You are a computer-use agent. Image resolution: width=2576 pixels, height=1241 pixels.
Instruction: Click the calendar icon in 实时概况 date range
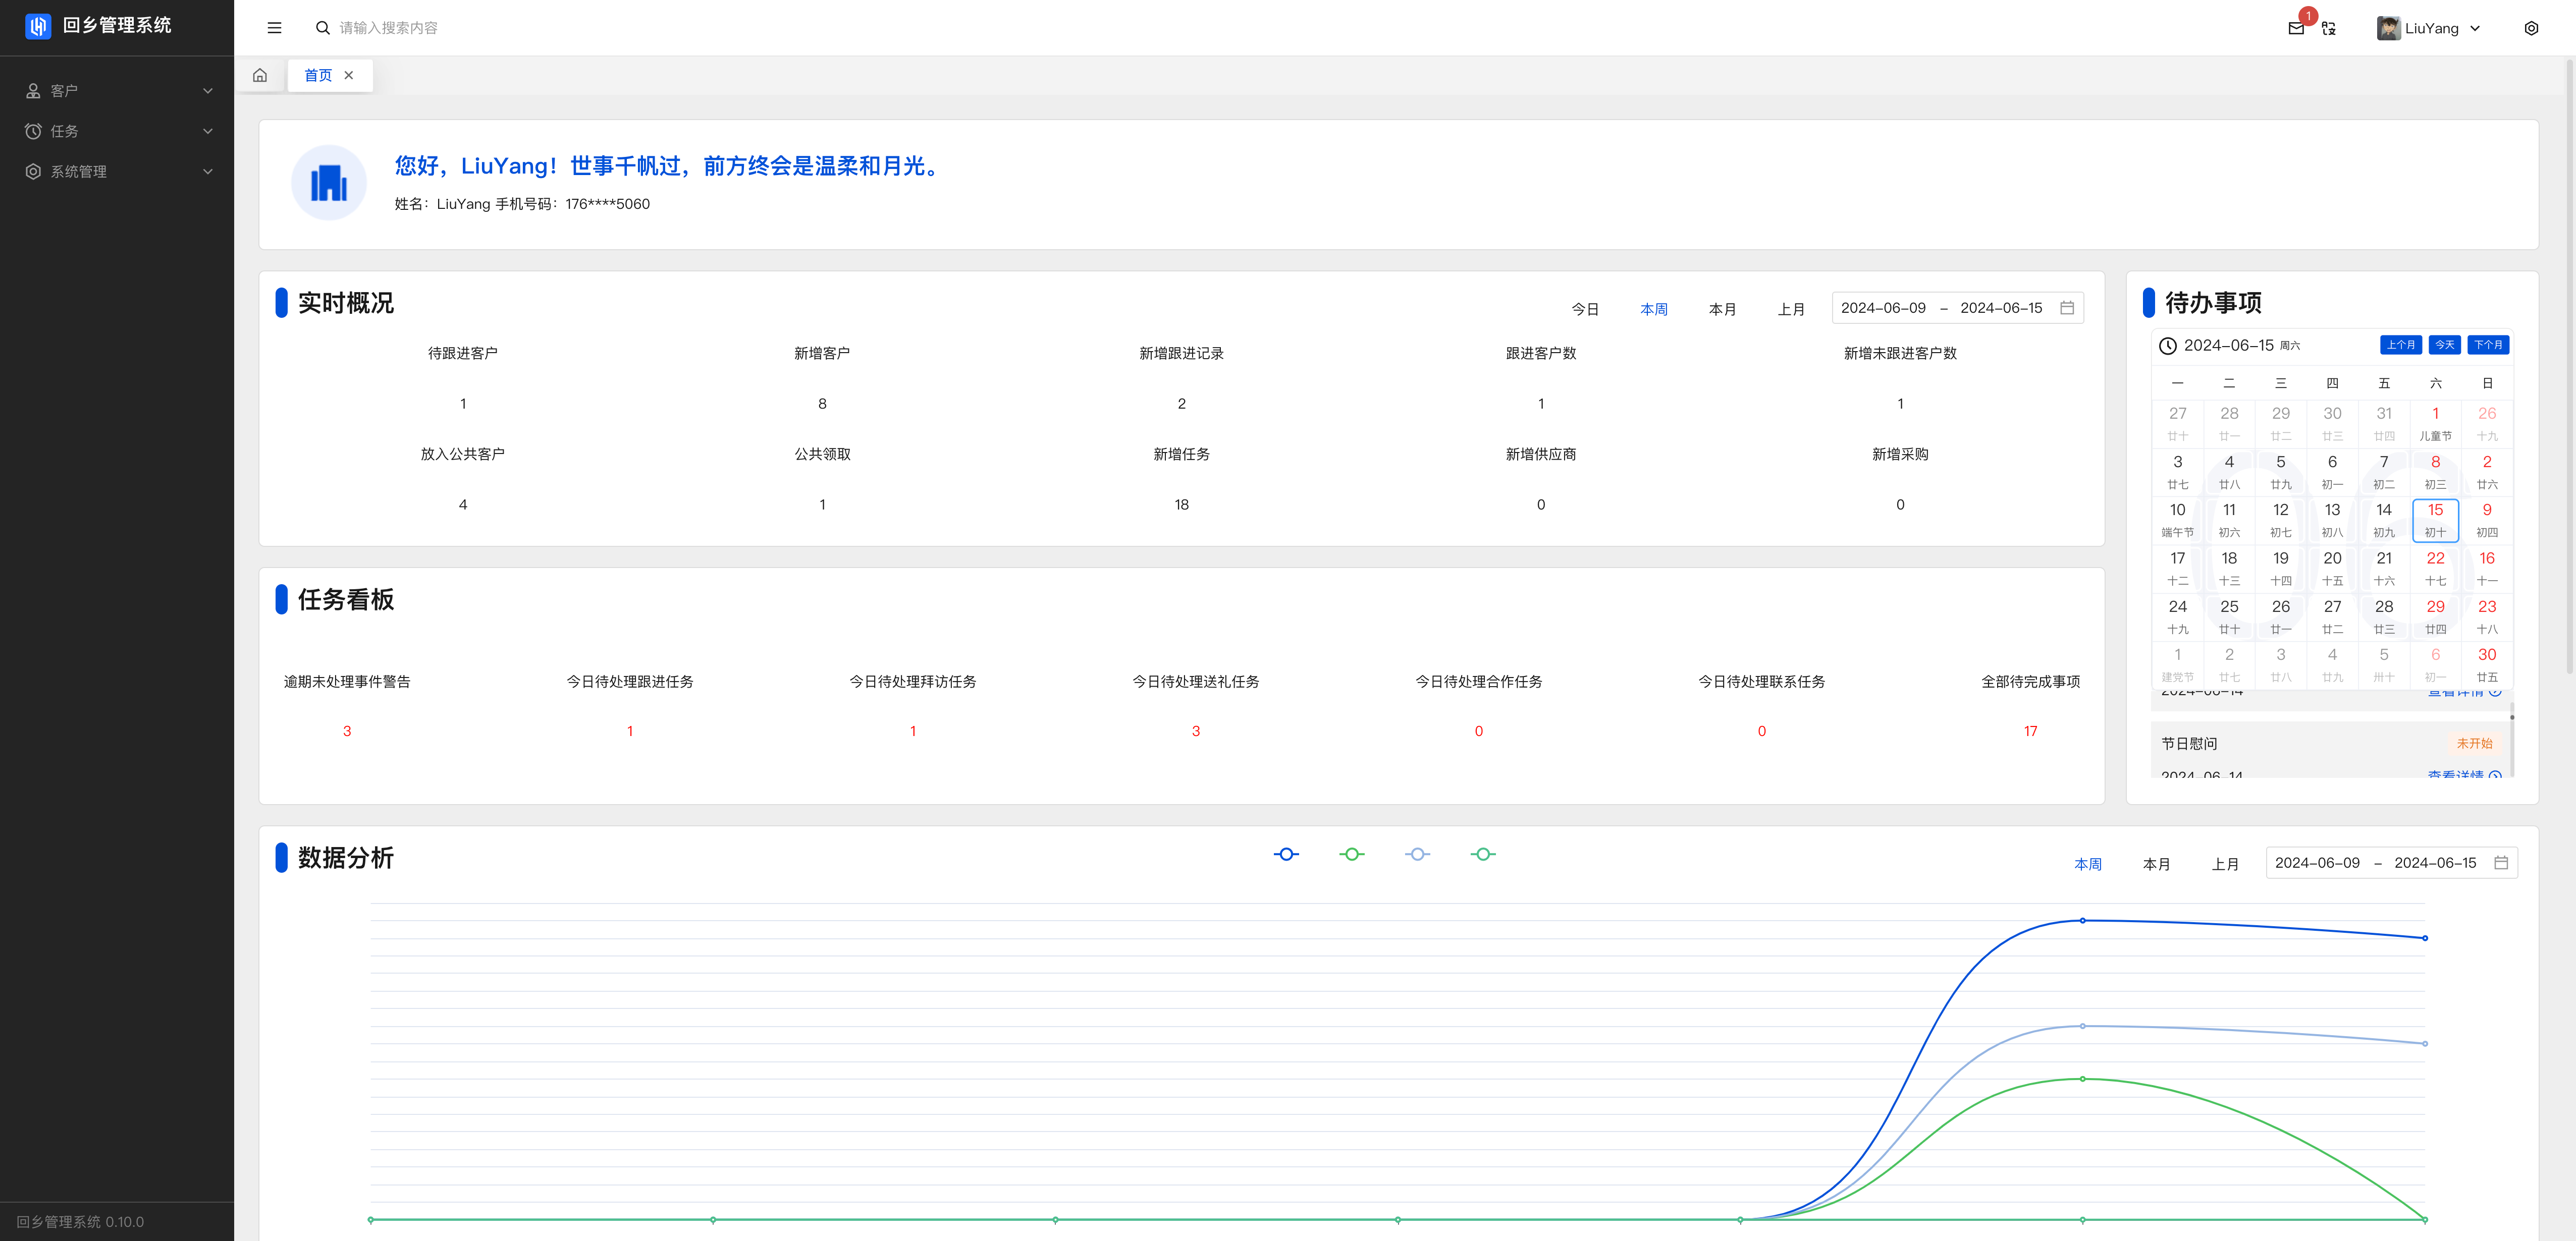pos(2067,308)
